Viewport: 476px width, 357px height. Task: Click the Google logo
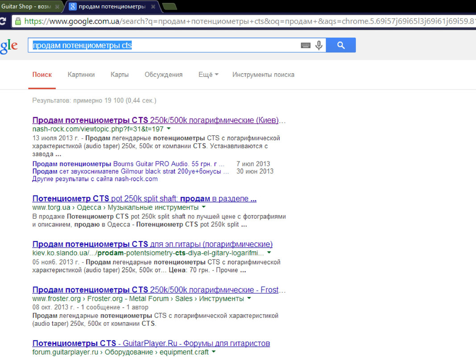(9, 46)
